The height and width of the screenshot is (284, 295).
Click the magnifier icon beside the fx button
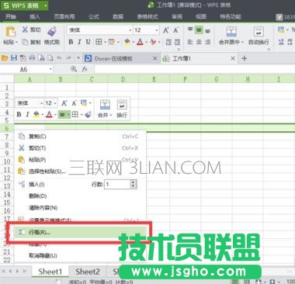click(74, 69)
